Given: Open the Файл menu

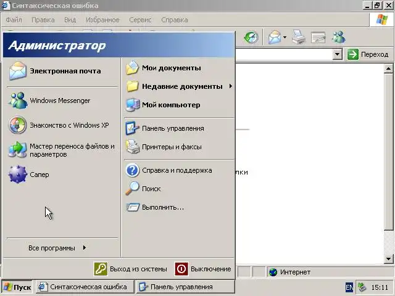Looking at the screenshot, I should [14, 20].
